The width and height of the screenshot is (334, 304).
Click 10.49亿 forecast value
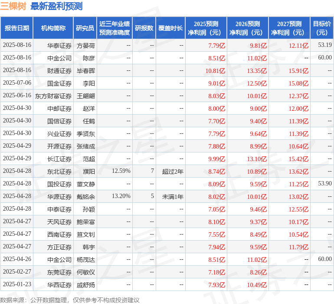(257, 285)
